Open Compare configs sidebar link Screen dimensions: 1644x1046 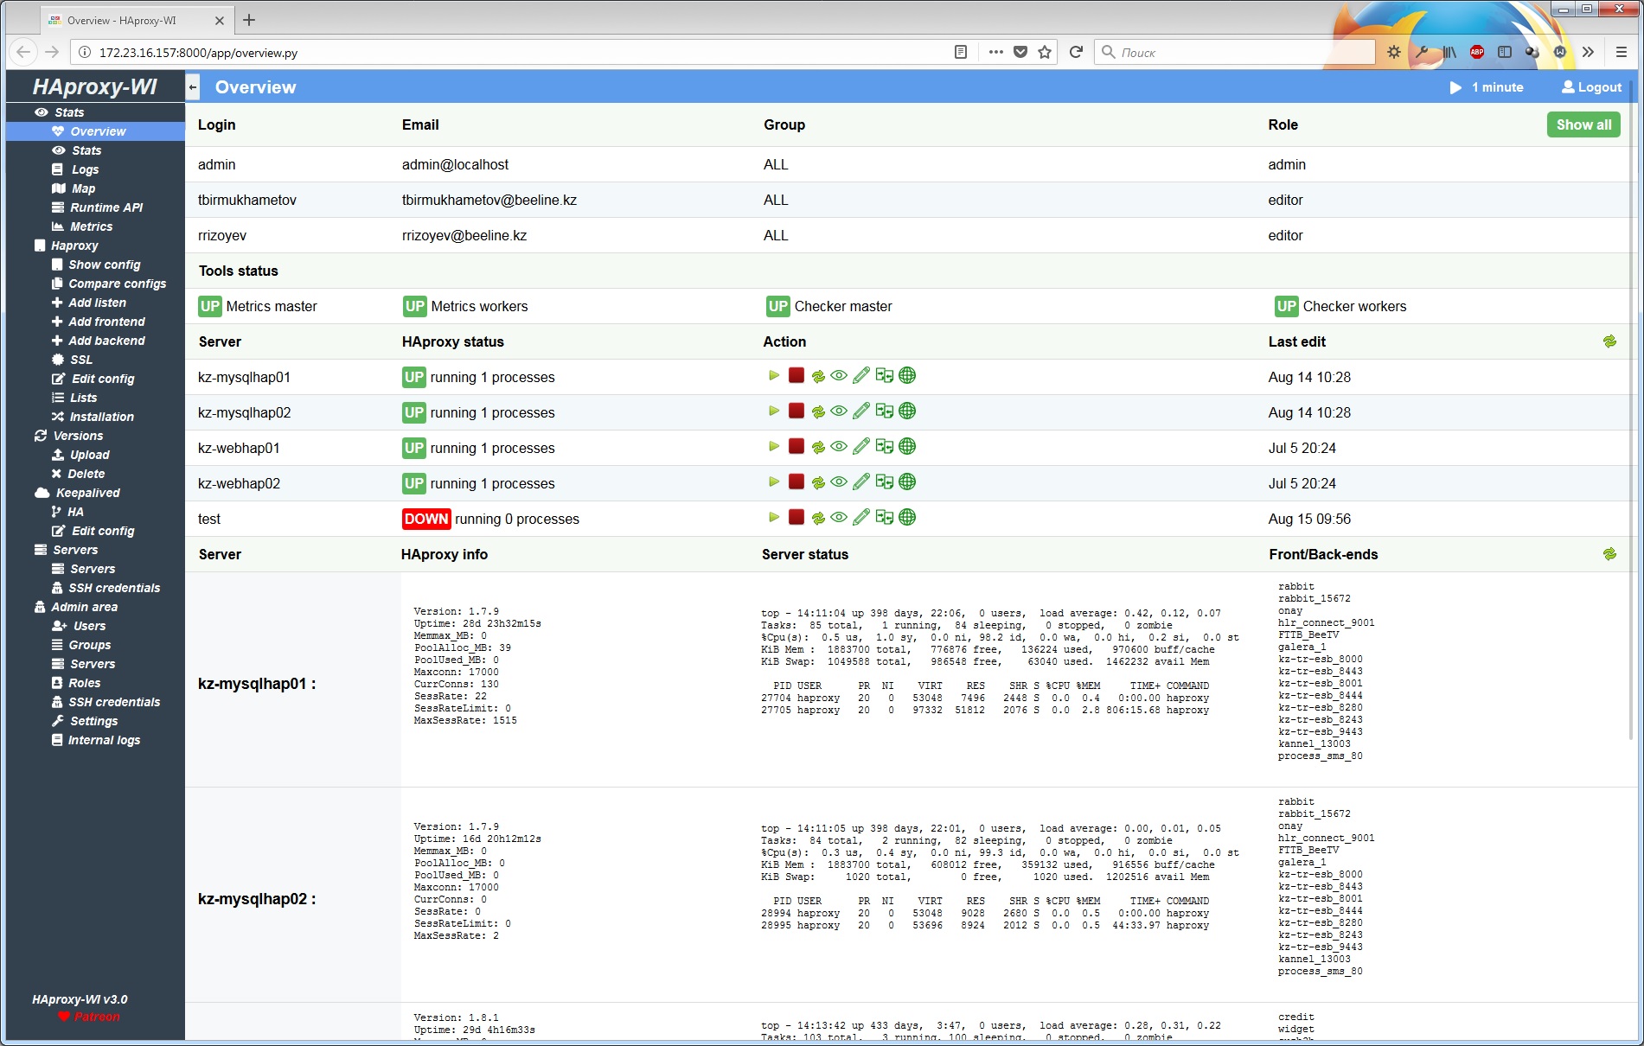coord(108,284)
